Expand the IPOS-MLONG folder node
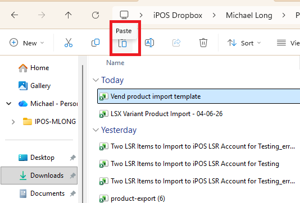 [13, 122]
